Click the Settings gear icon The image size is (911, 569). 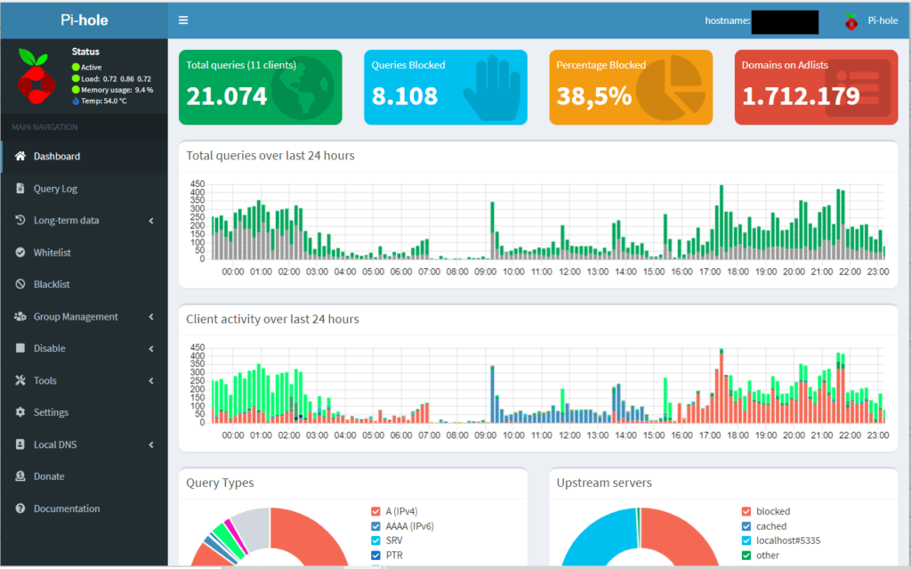20,412
